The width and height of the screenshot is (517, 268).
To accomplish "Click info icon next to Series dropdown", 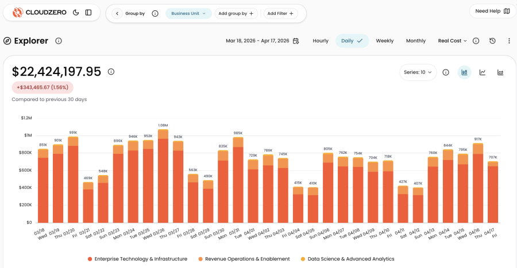I will point(446,72).
